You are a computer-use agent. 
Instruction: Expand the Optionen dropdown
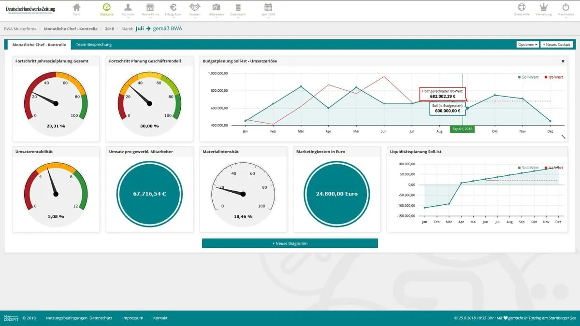tap(527, 44)
